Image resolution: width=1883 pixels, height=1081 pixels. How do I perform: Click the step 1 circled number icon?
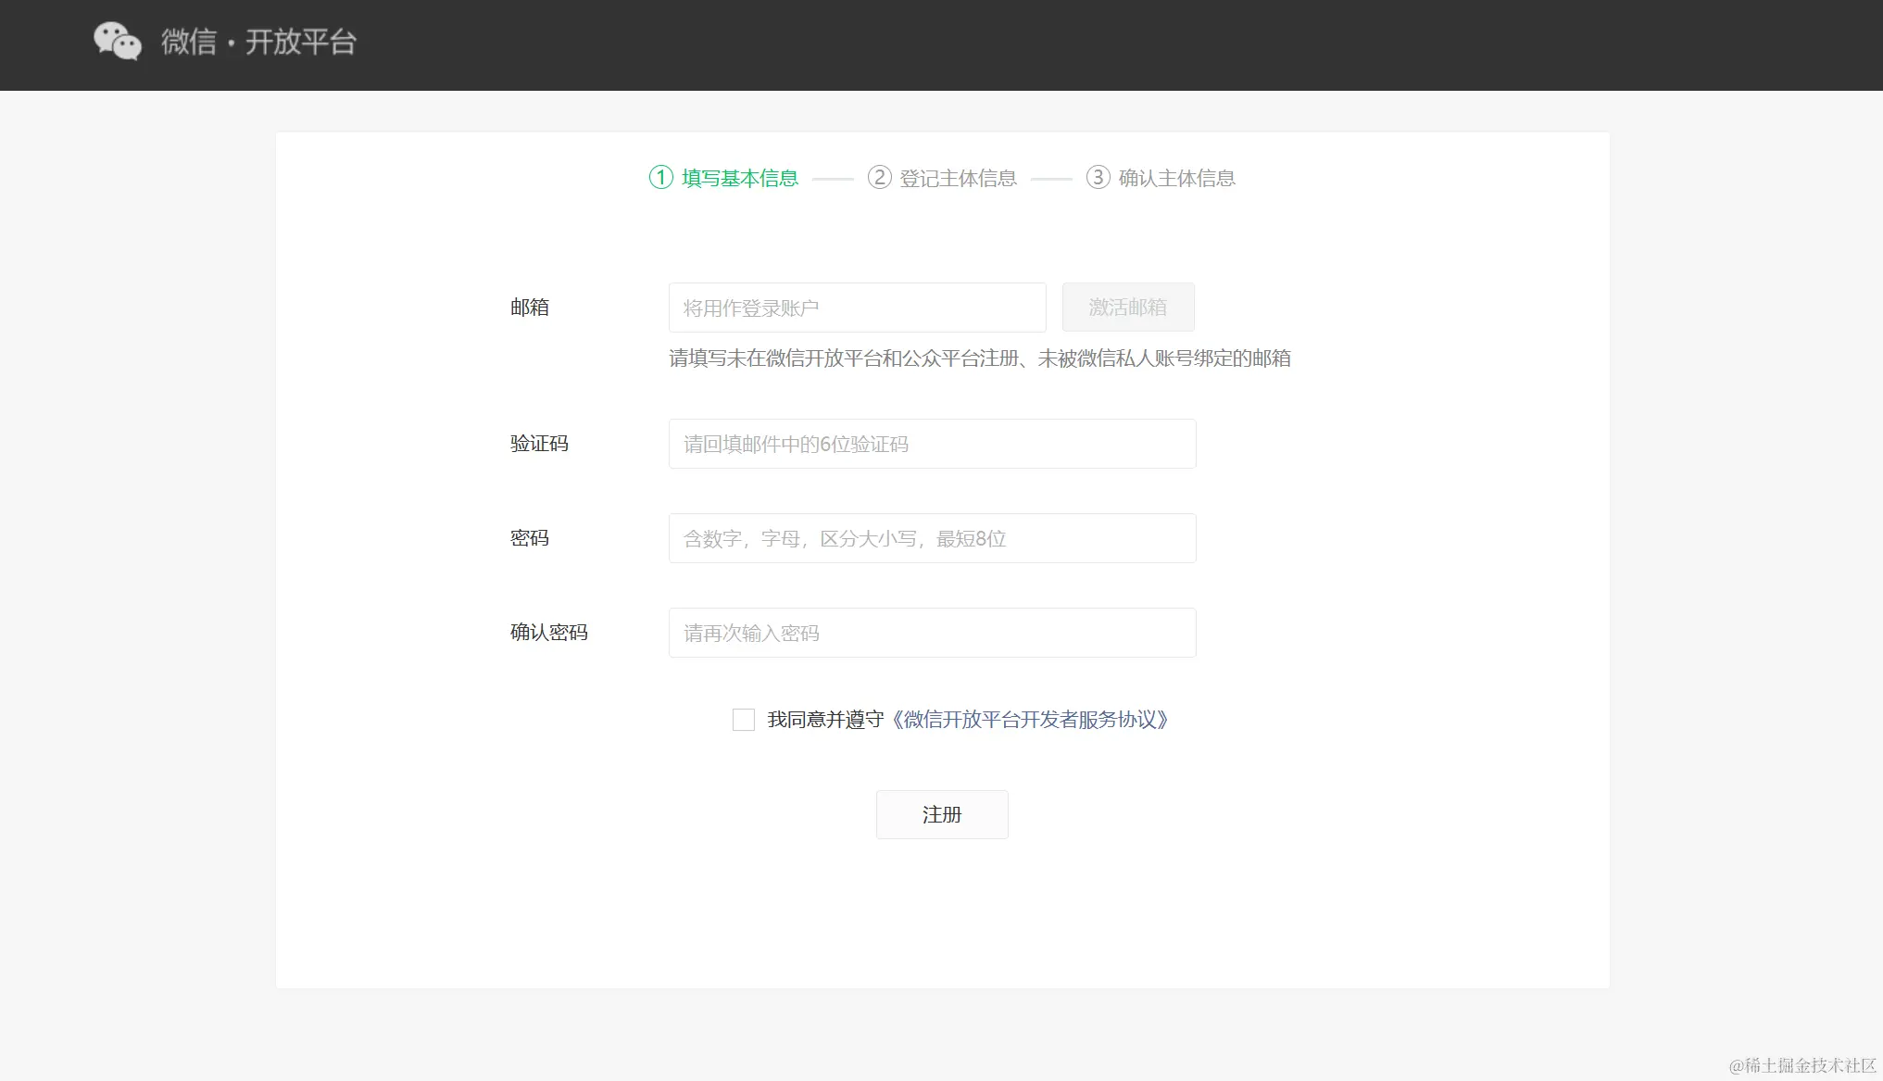point(659,178)
